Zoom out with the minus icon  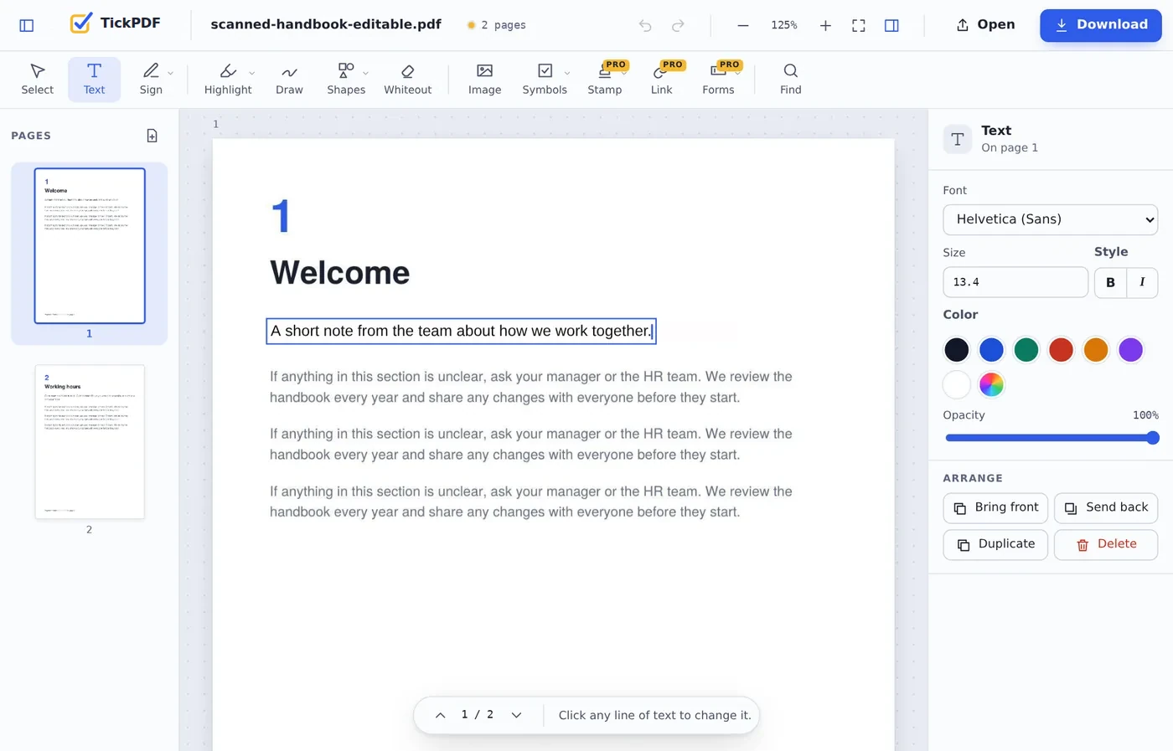click(743, 25)
